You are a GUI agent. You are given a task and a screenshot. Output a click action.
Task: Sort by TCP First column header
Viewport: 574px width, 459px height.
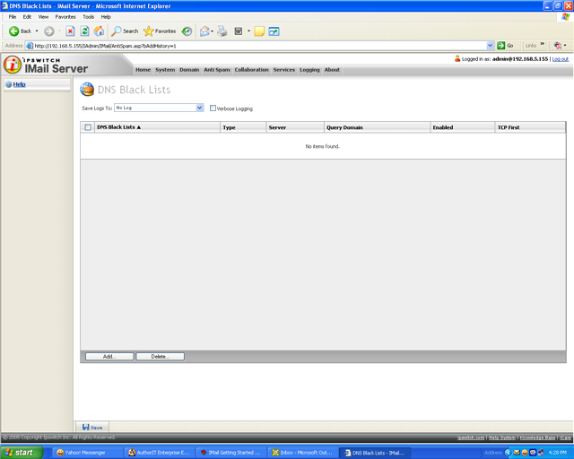530,127
